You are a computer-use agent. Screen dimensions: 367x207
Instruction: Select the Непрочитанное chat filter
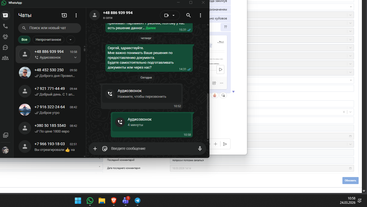tap(48, 40)
